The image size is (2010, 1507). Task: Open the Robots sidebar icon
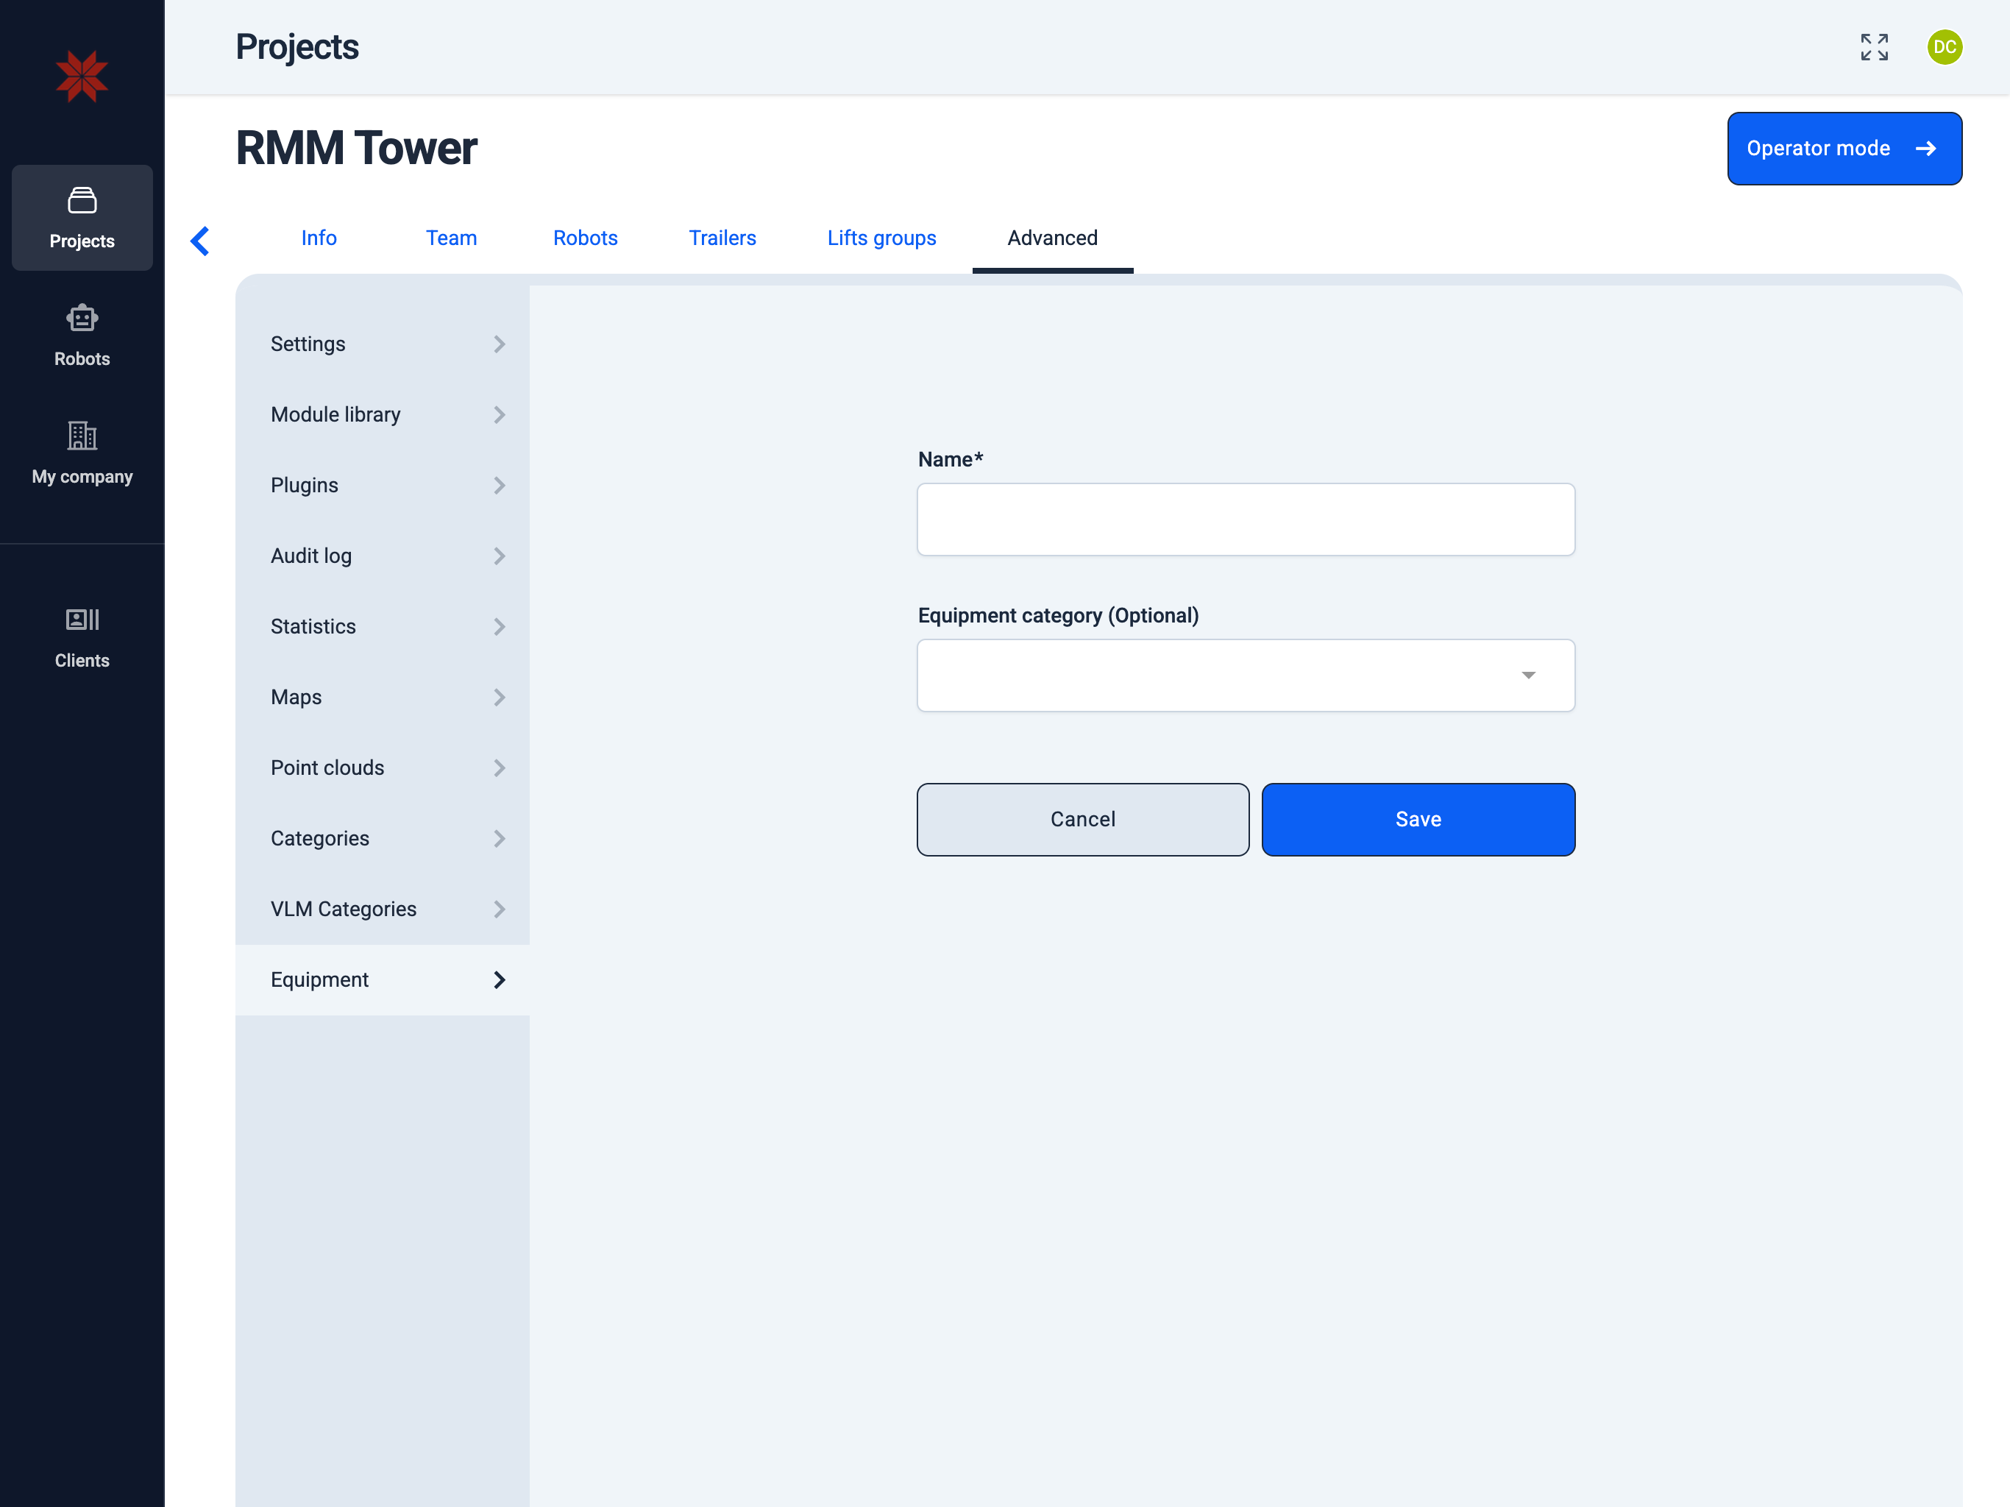tap(82, 336)
